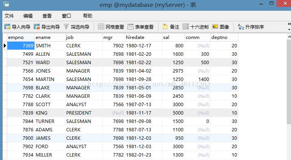This screenshot has width=291, height=160.
Task: Open the 编辑 (Edit) menu
Action: tap(28, 16)
